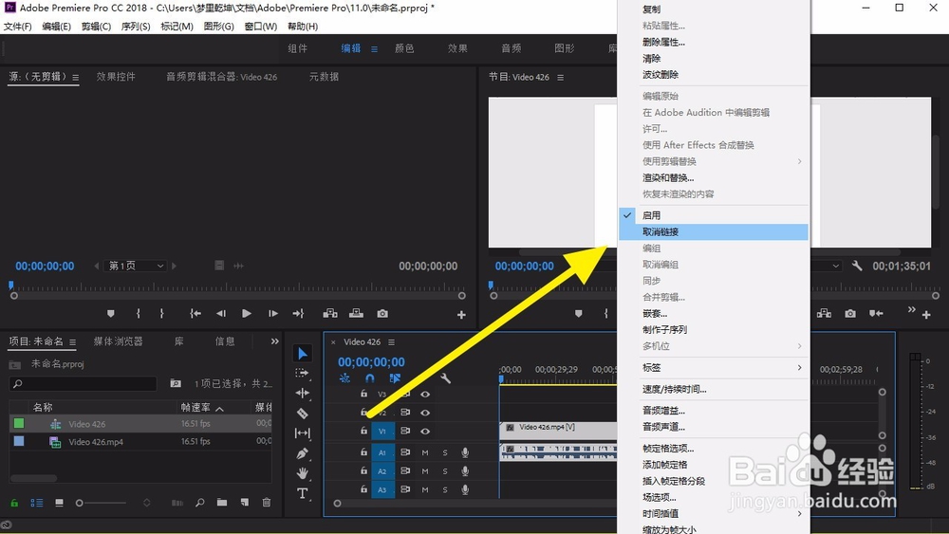Screen dimensions: 949x534
Task: Sort by 帧速率 column header
Action: tap(195, 408)
